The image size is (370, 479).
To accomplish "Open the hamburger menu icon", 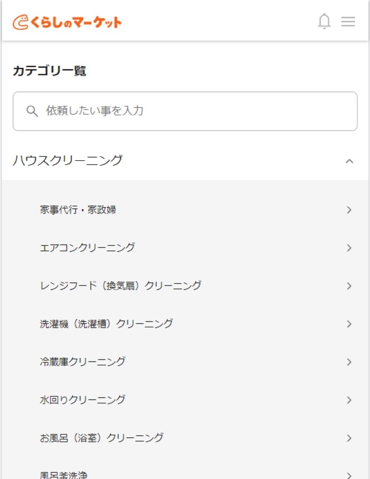I will (348, 21).
